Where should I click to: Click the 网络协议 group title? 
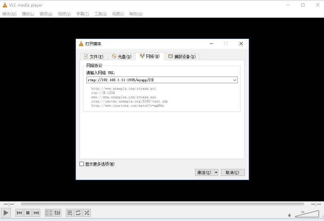coord(94,65)
